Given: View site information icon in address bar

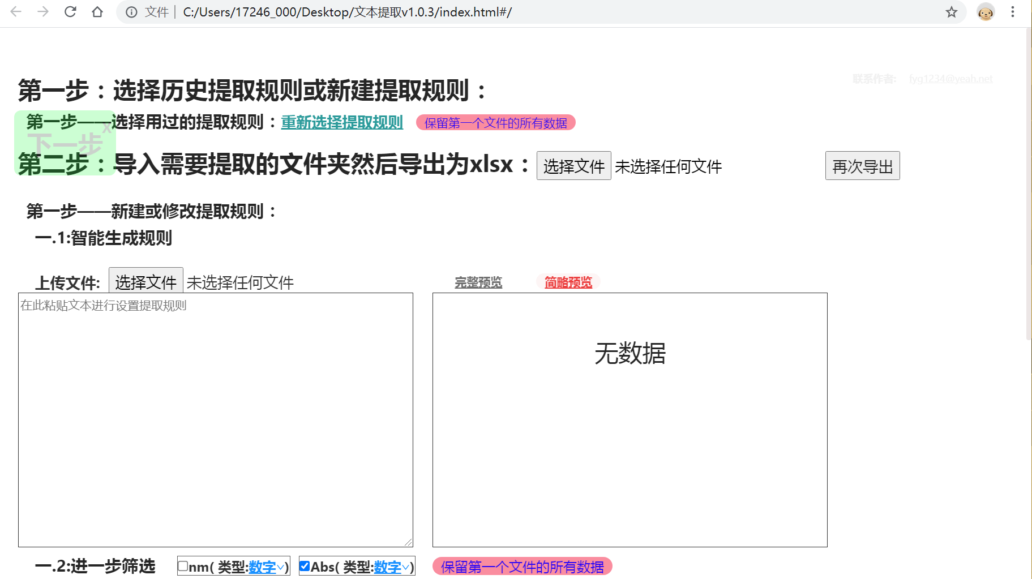Looking at the screenshot, I should pyautogui.click(x=131, y=12).
